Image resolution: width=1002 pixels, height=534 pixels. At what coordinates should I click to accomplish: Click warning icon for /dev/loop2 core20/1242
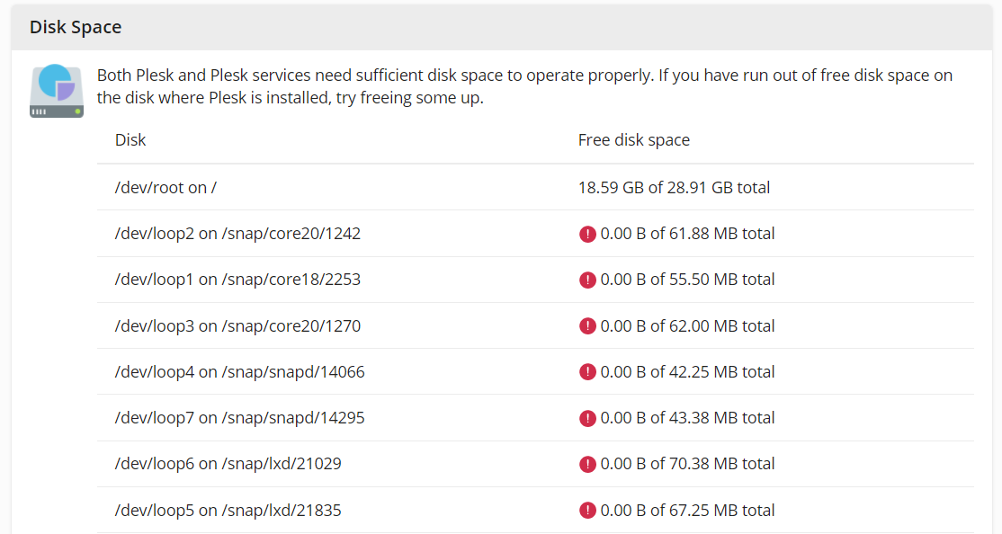coord(587,234)
